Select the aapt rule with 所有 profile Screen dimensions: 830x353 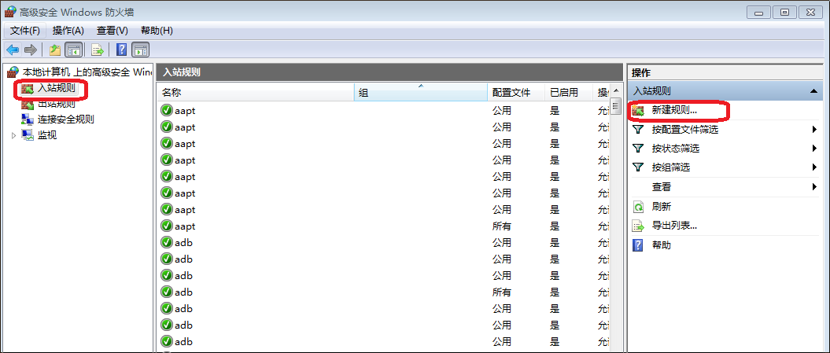coord(383,226)
